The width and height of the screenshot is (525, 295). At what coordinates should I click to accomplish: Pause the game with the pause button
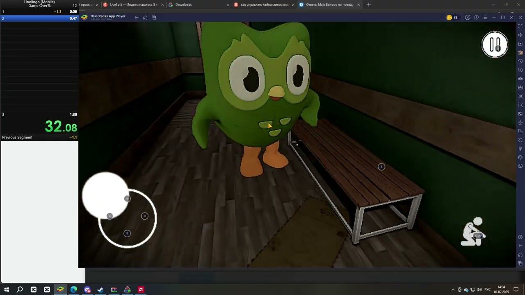pos(495,44)
